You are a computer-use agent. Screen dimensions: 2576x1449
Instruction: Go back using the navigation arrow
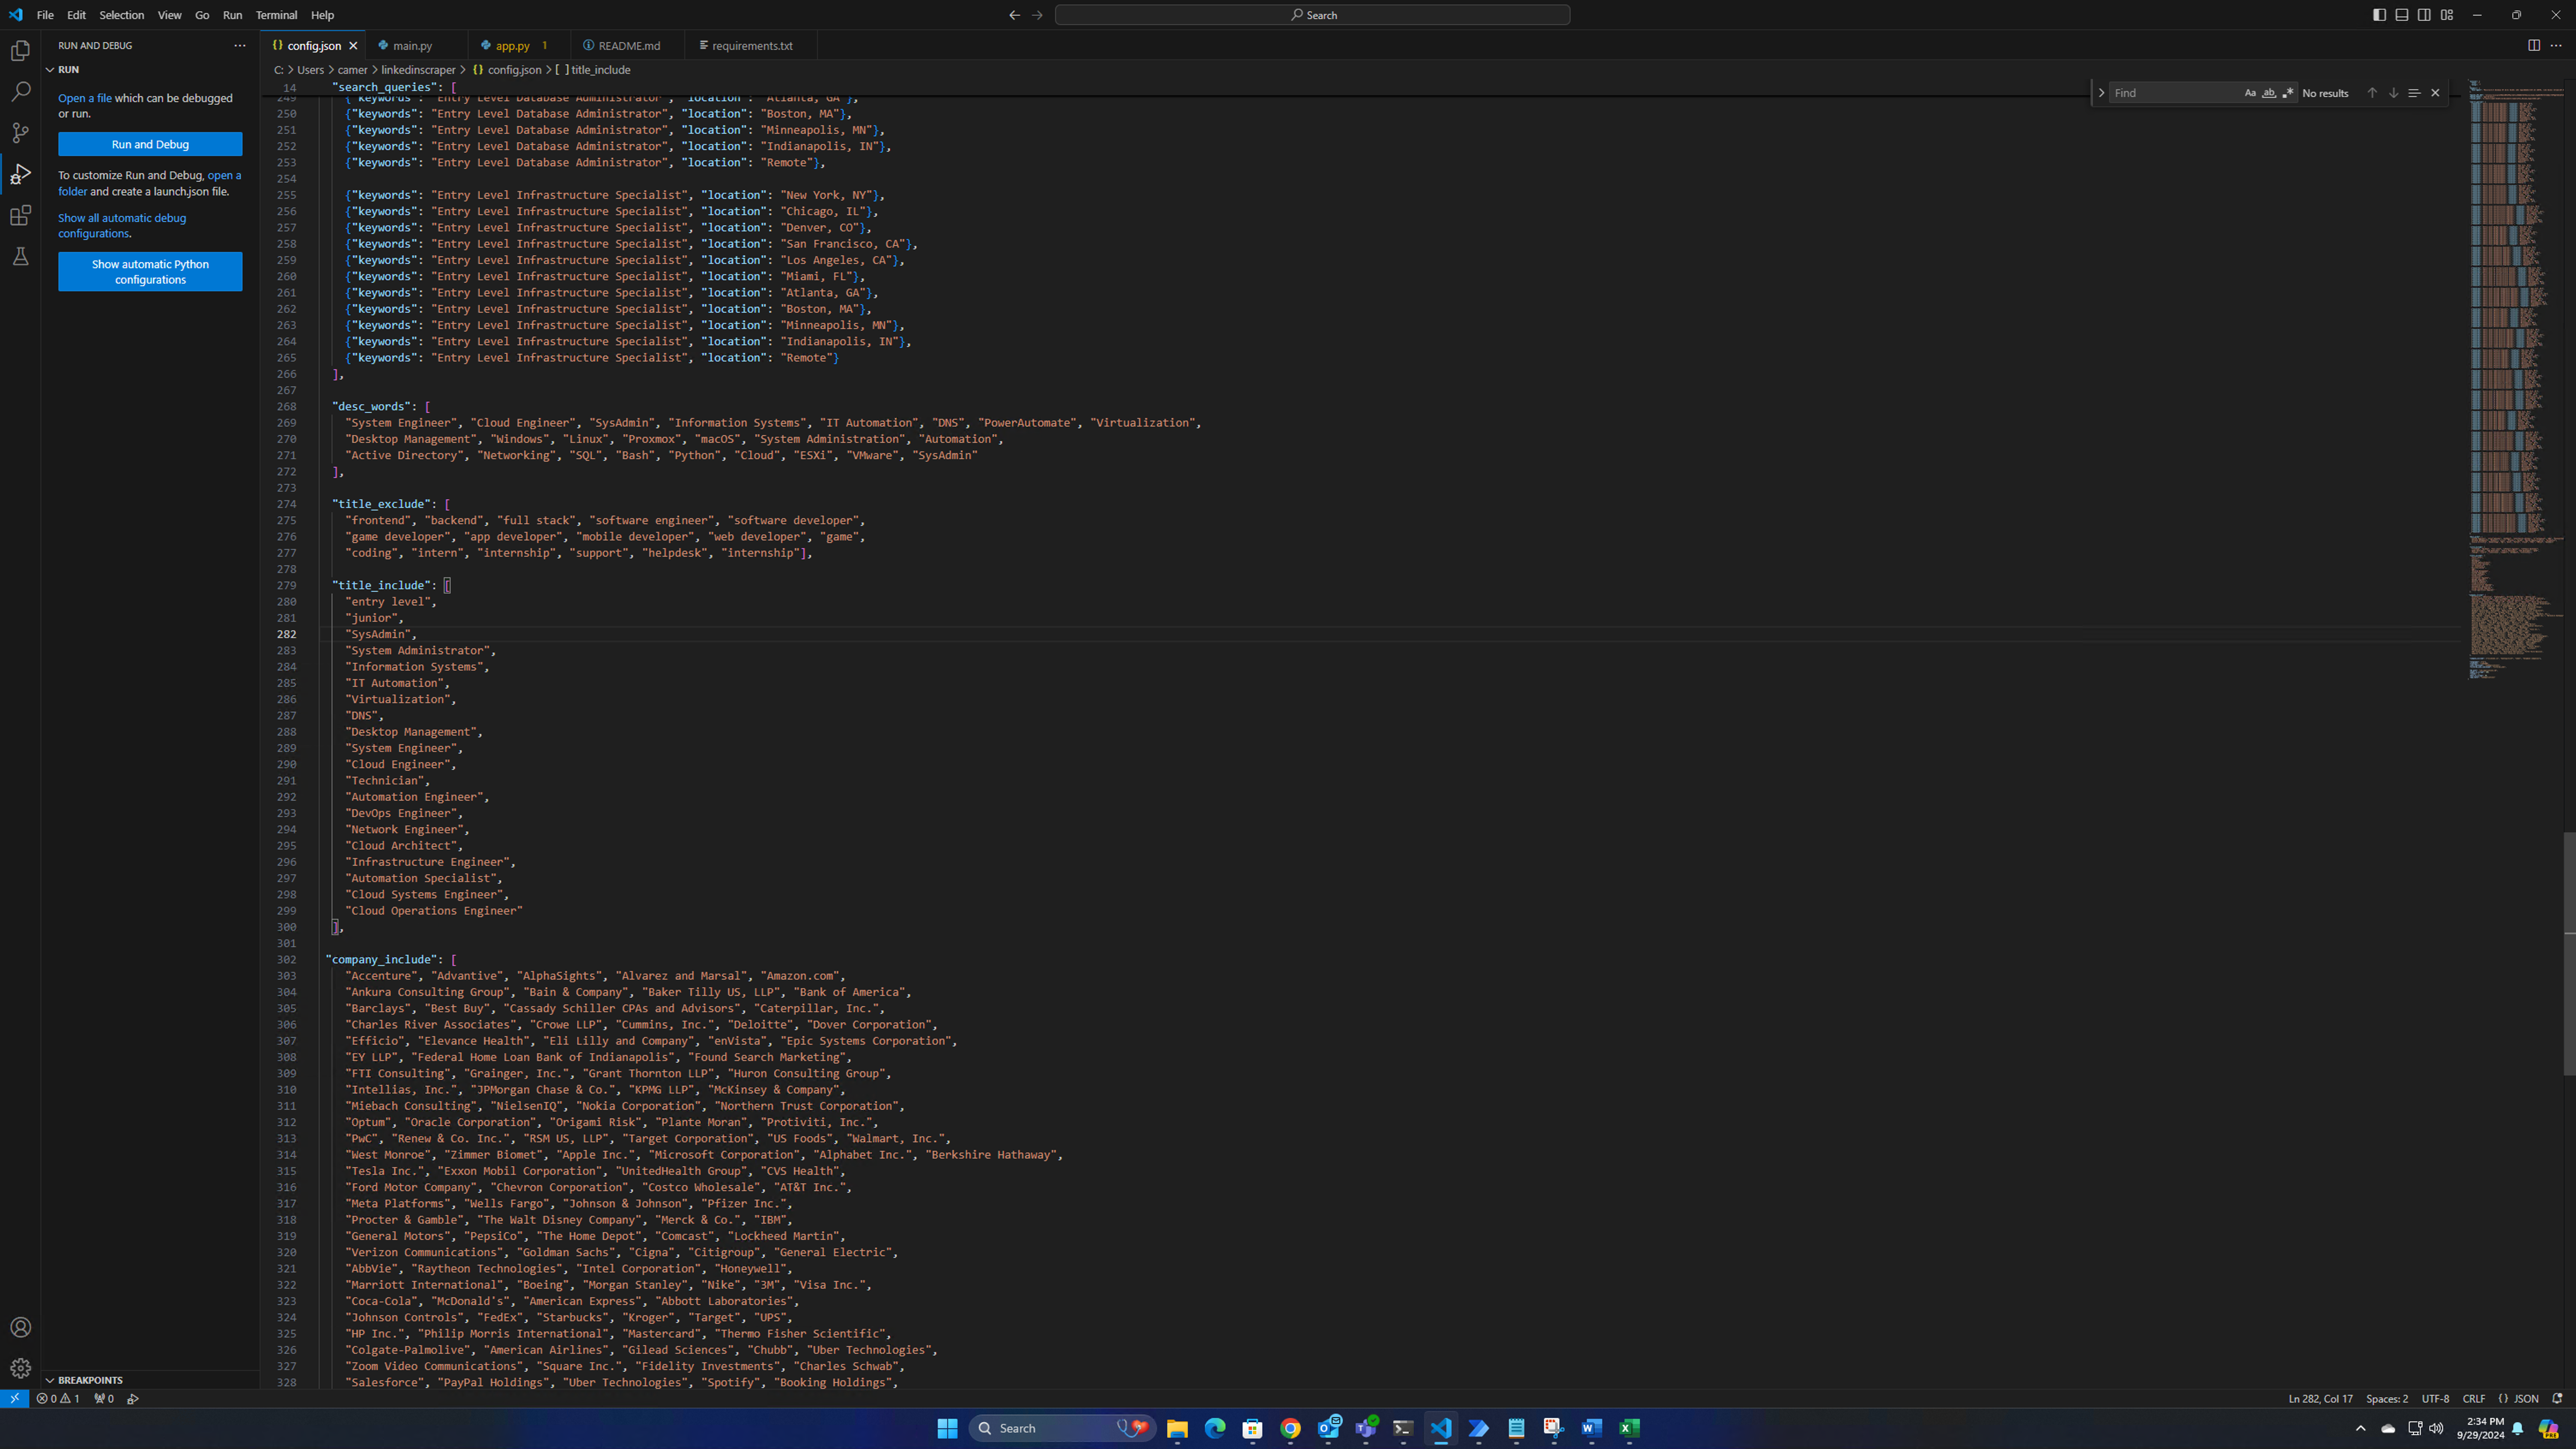pyautogui.click(x=1014, y=15)
